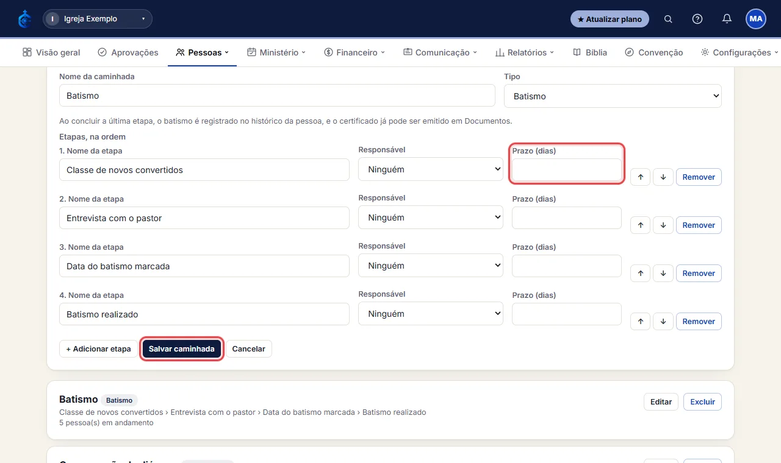The image size is (781, 463).
Task: Move Entrevista com o pastor step down
Action: (x=663, y=225)
